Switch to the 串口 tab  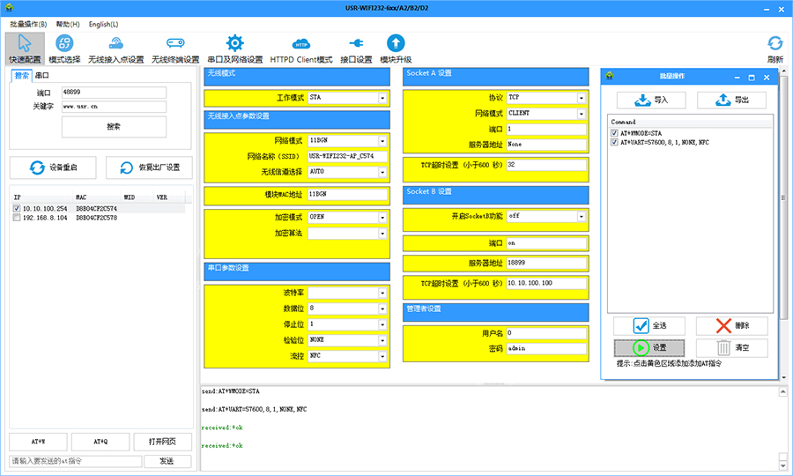coord(41,76)
